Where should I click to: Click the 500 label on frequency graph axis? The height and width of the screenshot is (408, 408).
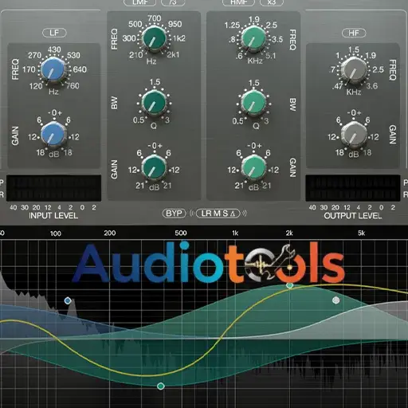[x=181, y=233]
